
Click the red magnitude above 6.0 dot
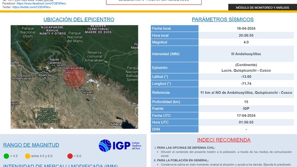coord(70,156)
